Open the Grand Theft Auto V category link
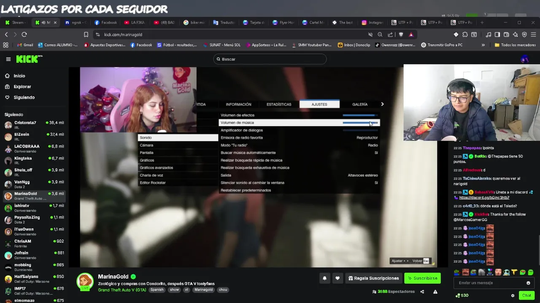The width and height of the screenshot is (540, 303). point(122,290)
